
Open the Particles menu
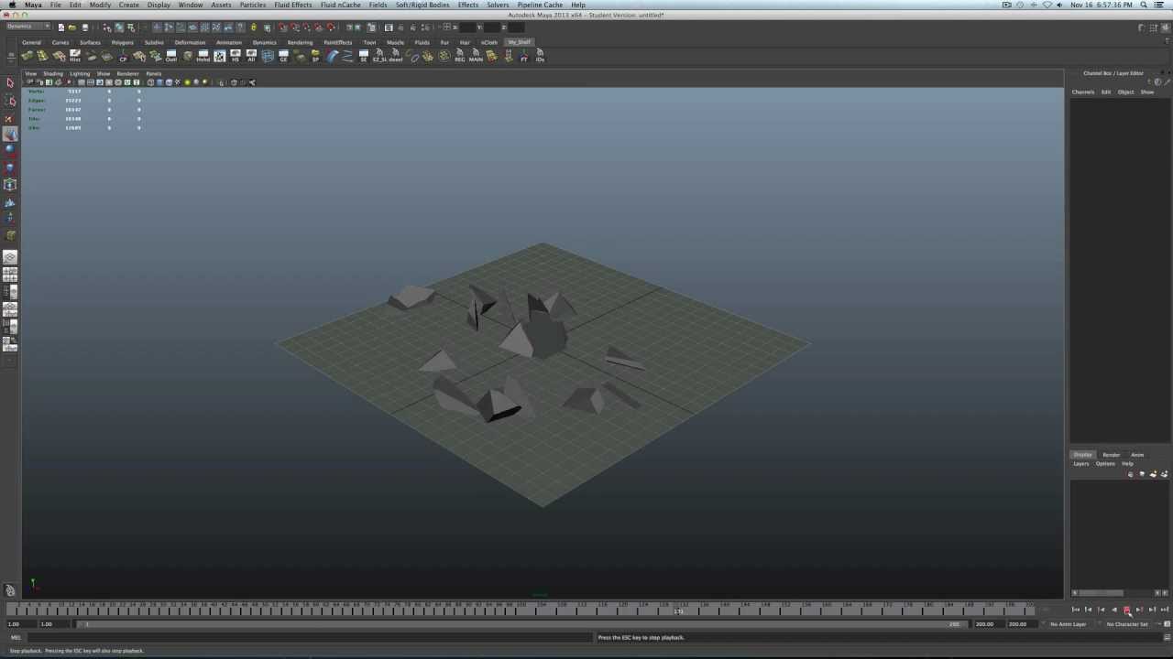pyautogui.click(x=252, y=5)
